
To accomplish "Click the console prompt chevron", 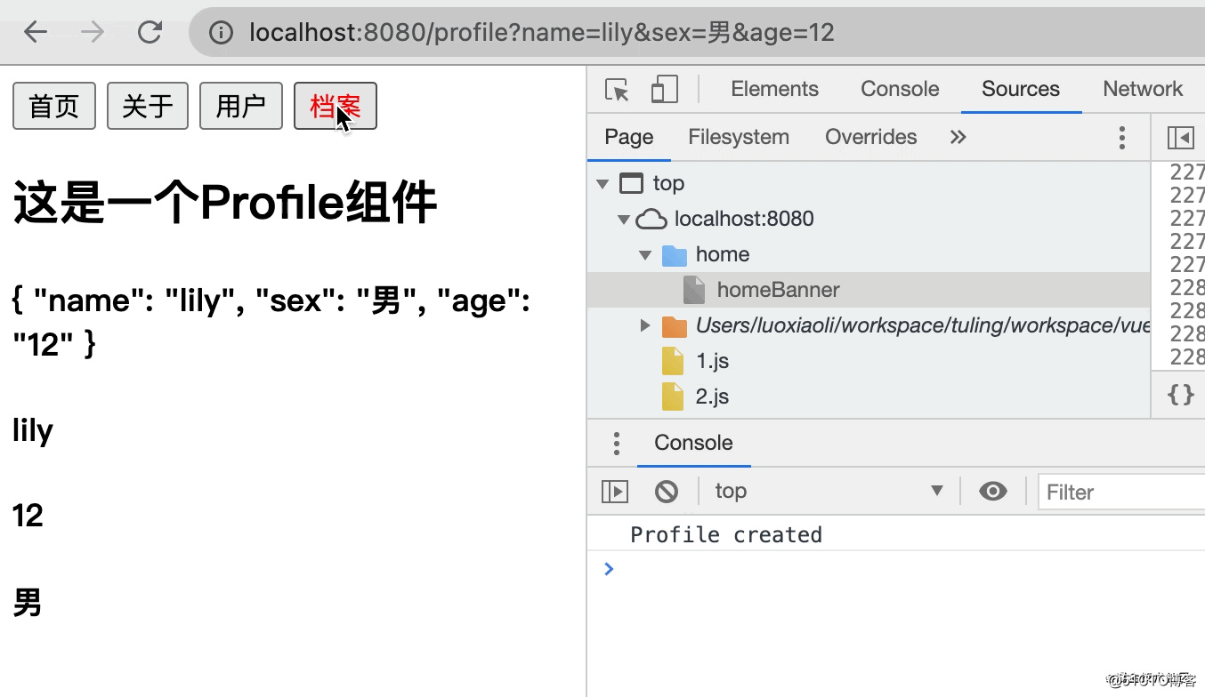I will pyautogui.click(x=609, y=568).
